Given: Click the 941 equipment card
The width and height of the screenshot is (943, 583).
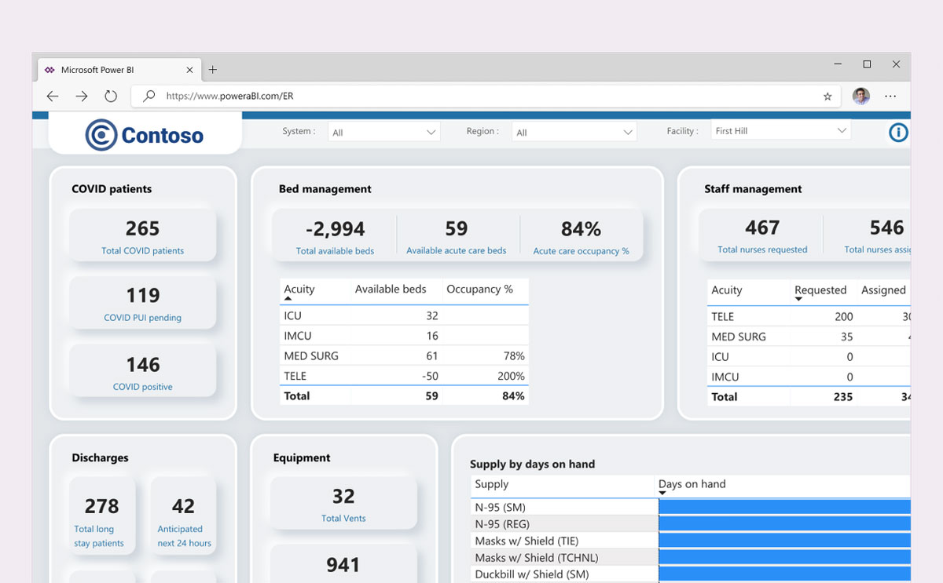Looking at the screenshot, I should tap(343, 564).
